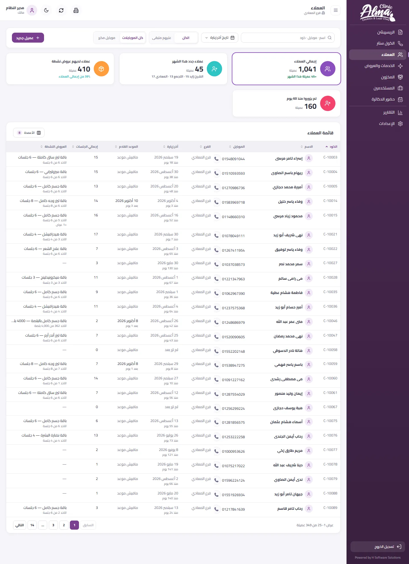
Task: Open الخدمات والعروض sidebar menu item
Action: pyautogui.click(x=378, y=66)
